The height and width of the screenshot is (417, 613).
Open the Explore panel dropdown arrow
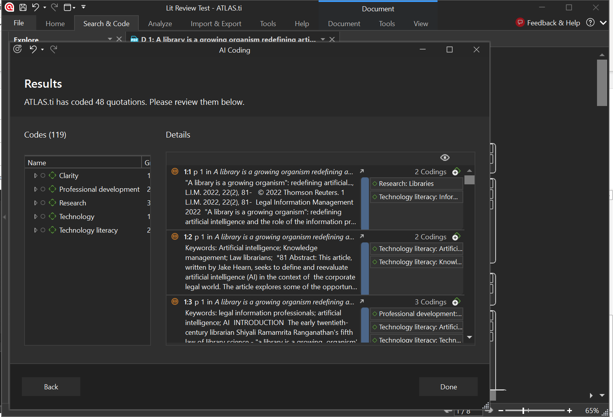click(110, 39)
